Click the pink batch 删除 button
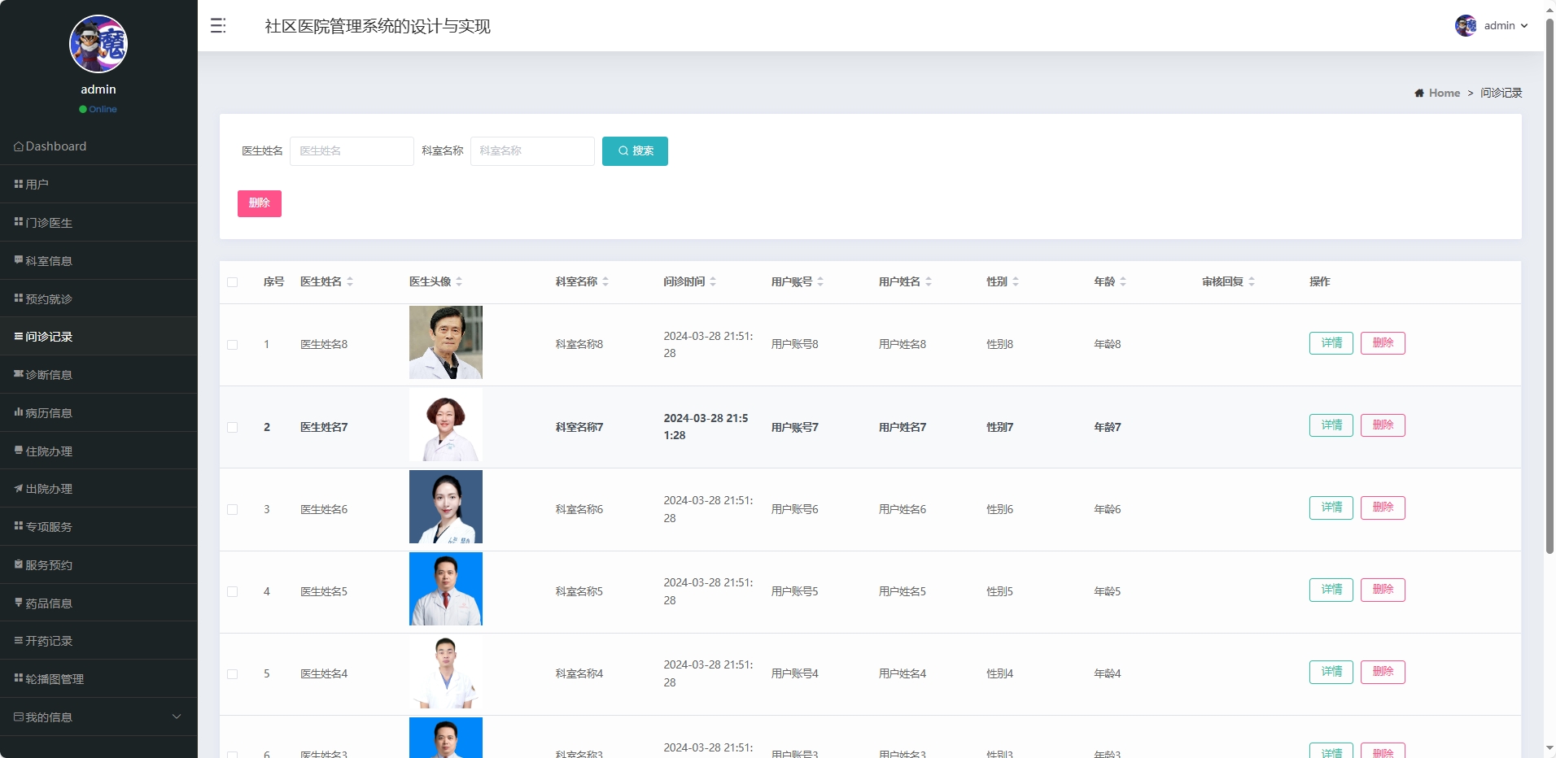 pos(260,203)
